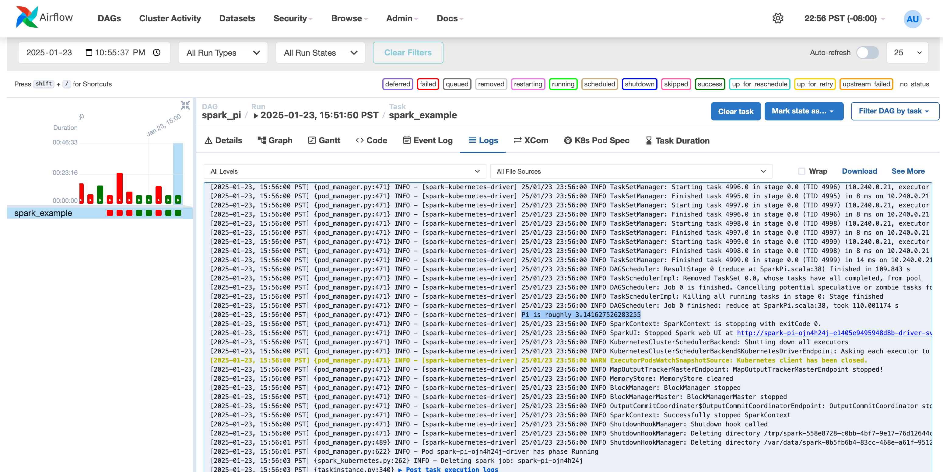Open the All File Sources dropdown
This screenshot has height=472, width=943.
click(x=631, y=171)
